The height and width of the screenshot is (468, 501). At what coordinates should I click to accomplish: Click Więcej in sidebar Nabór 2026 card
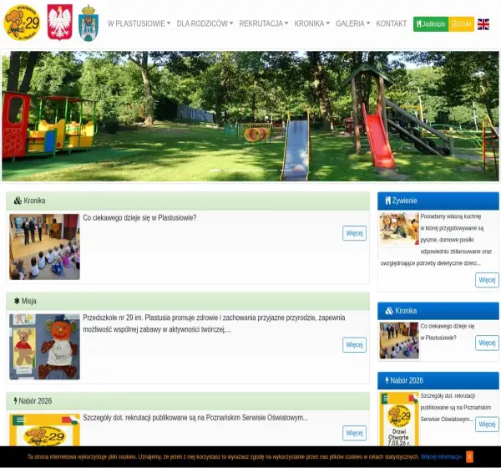487,425
